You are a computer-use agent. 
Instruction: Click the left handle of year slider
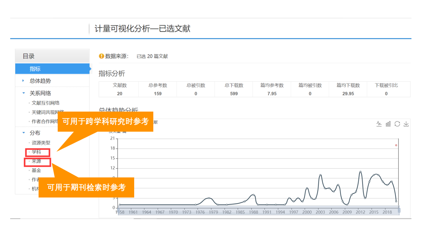coord(118,210)
